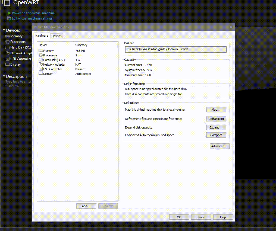Viewport: 276px width, 231px height.
Task: Click the green Power on play icon
Action: click(9, 13)
